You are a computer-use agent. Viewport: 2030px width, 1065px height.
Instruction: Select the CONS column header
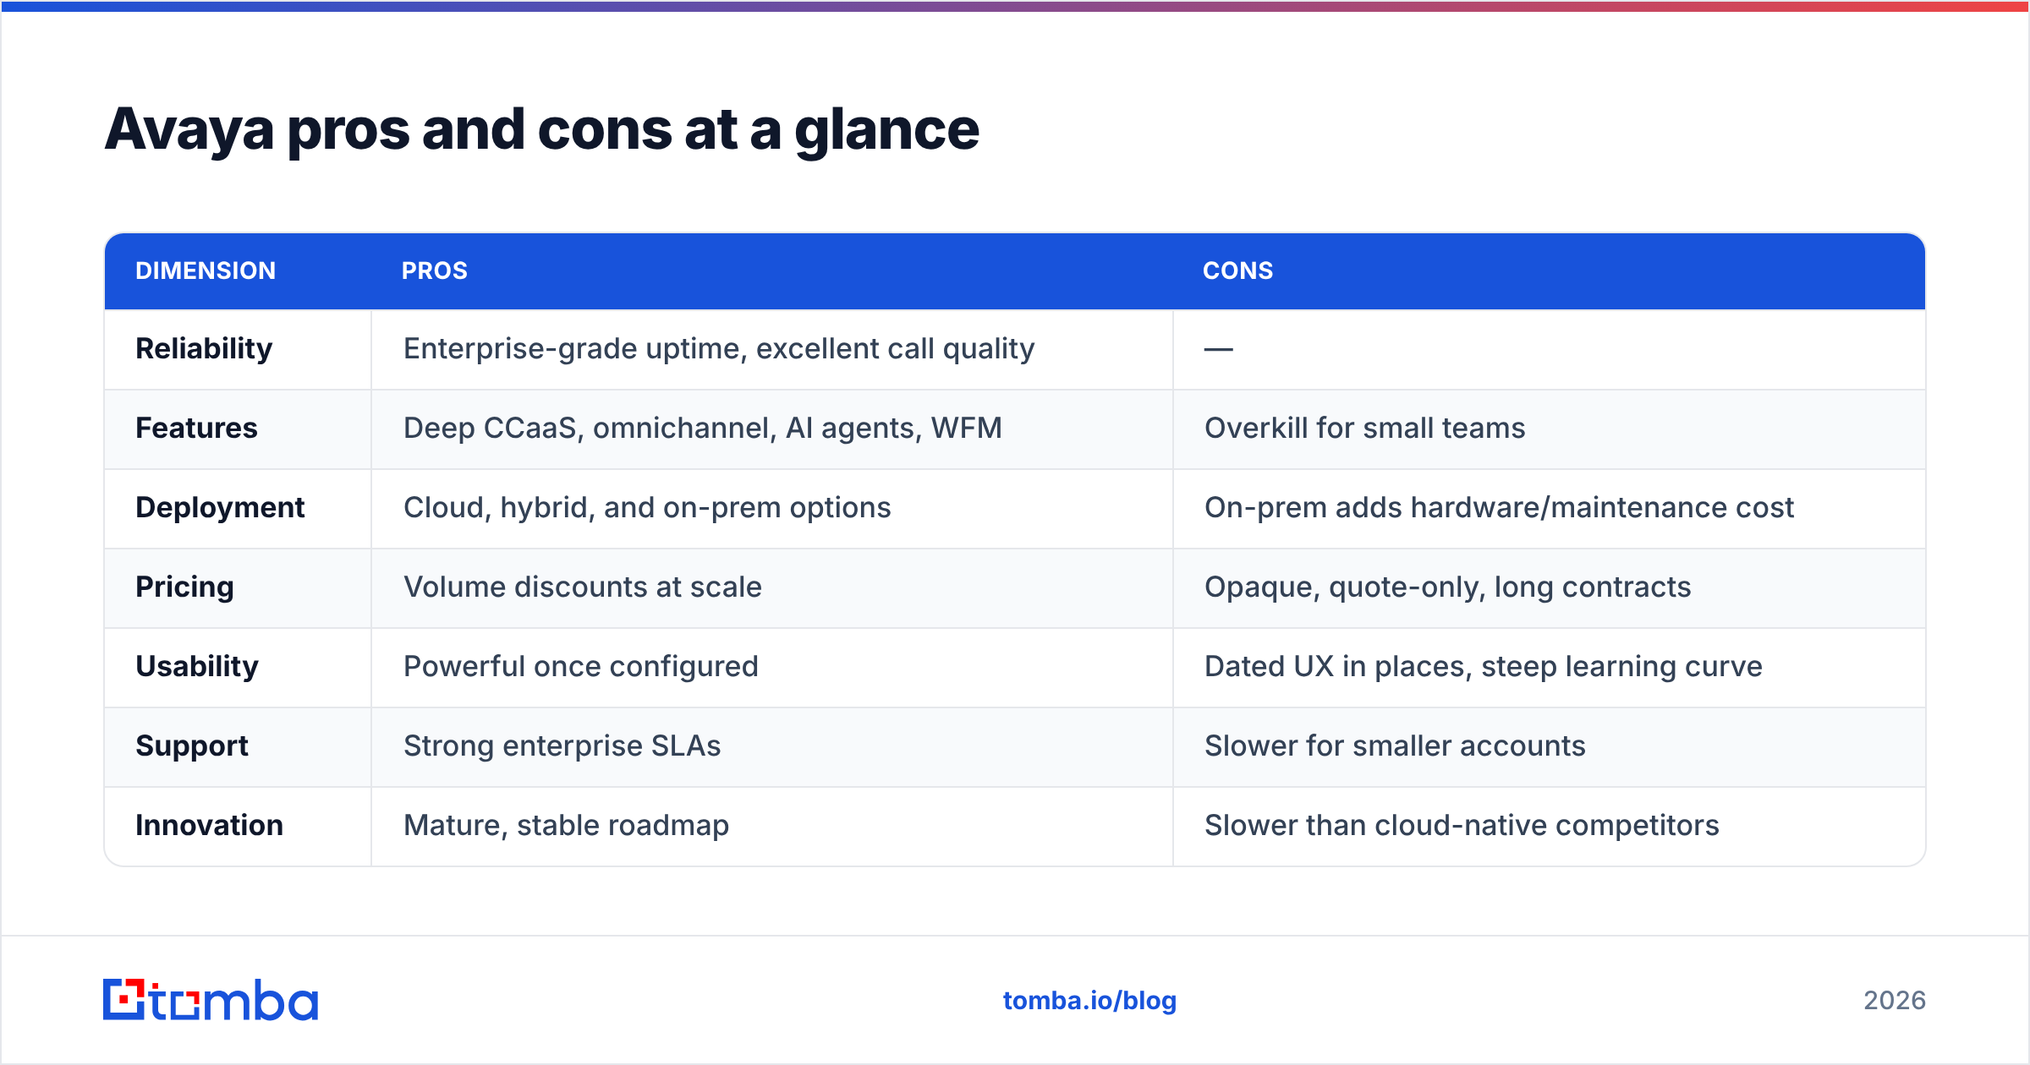(x=1237, y=270)
